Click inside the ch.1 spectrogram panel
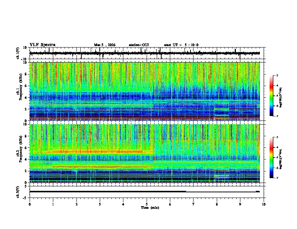Viewport: 297px width, 229px height. coord(145,91)
